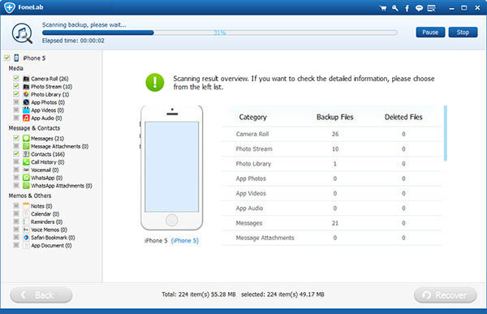Select the Camera Roll icon in sidebar

coord(26,79)
